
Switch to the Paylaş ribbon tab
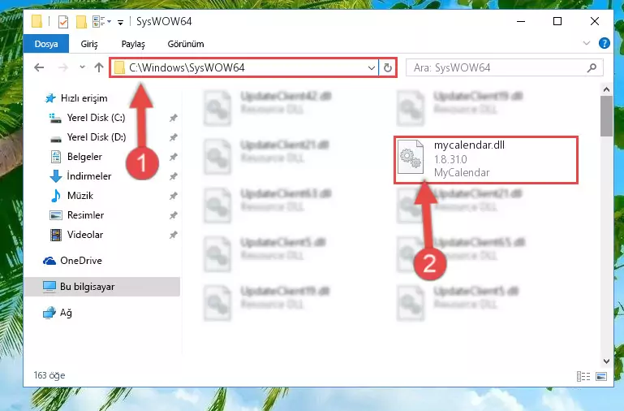(133, 44)
